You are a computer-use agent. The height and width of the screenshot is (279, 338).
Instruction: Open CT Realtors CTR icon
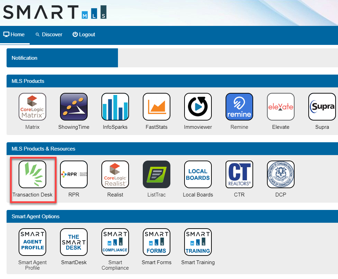pyautogui.click(x=239, y=174)
